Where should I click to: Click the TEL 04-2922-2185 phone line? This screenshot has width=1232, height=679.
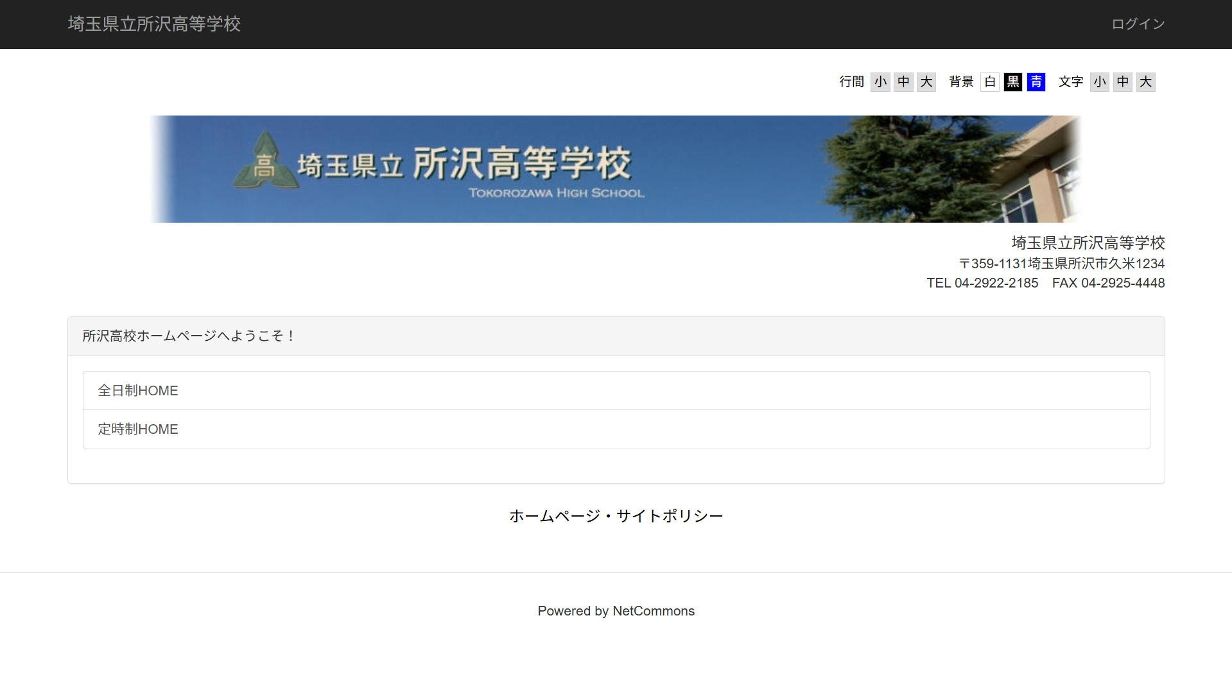[x=982, y=283]
